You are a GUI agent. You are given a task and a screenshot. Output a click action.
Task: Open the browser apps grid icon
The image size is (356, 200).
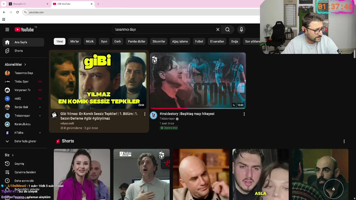tap(4, 19)
